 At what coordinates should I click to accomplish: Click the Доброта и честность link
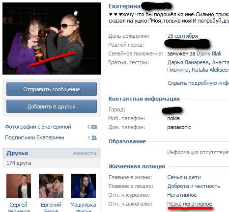pyautogui.click(x=194, y=186)
